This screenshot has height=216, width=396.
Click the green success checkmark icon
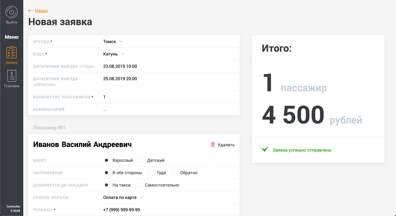pos(265,149)
